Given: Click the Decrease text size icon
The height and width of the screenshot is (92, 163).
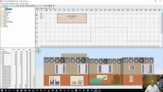Looking at the screenshot, I should (x=39, y=6).
